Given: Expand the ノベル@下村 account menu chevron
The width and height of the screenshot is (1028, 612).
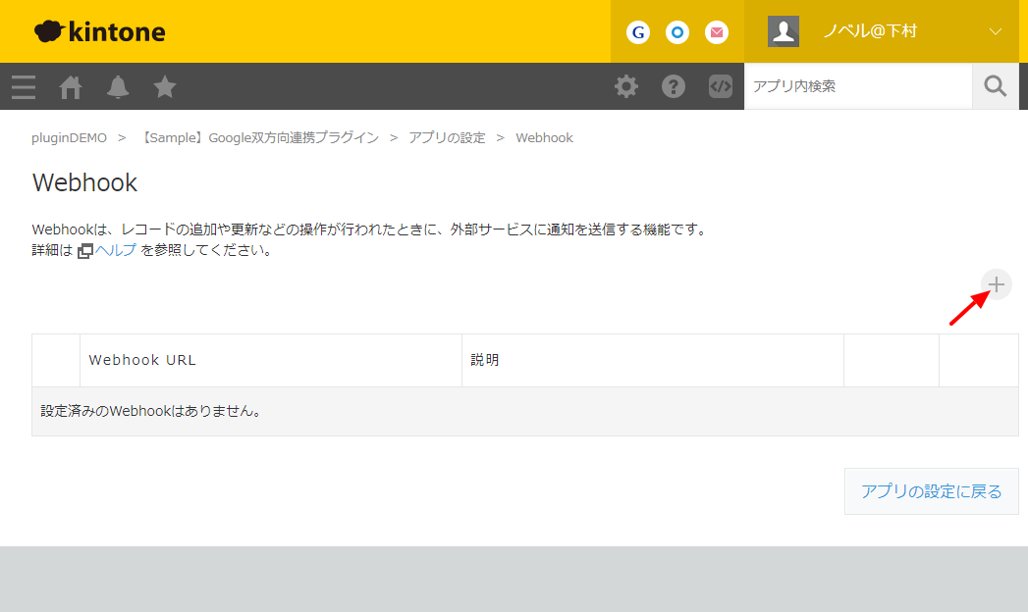Looking at the screenshot, I should click(996, 31).
